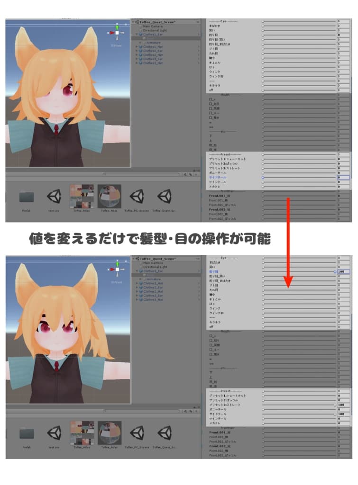
Task: Click project search field in upper screenshot
Action: 142,174
